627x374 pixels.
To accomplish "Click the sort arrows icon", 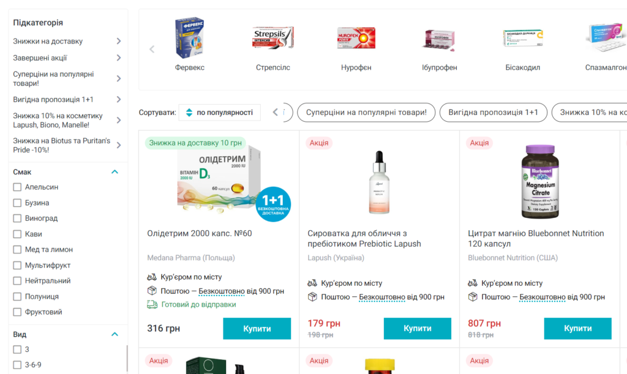I will [189, 113].
